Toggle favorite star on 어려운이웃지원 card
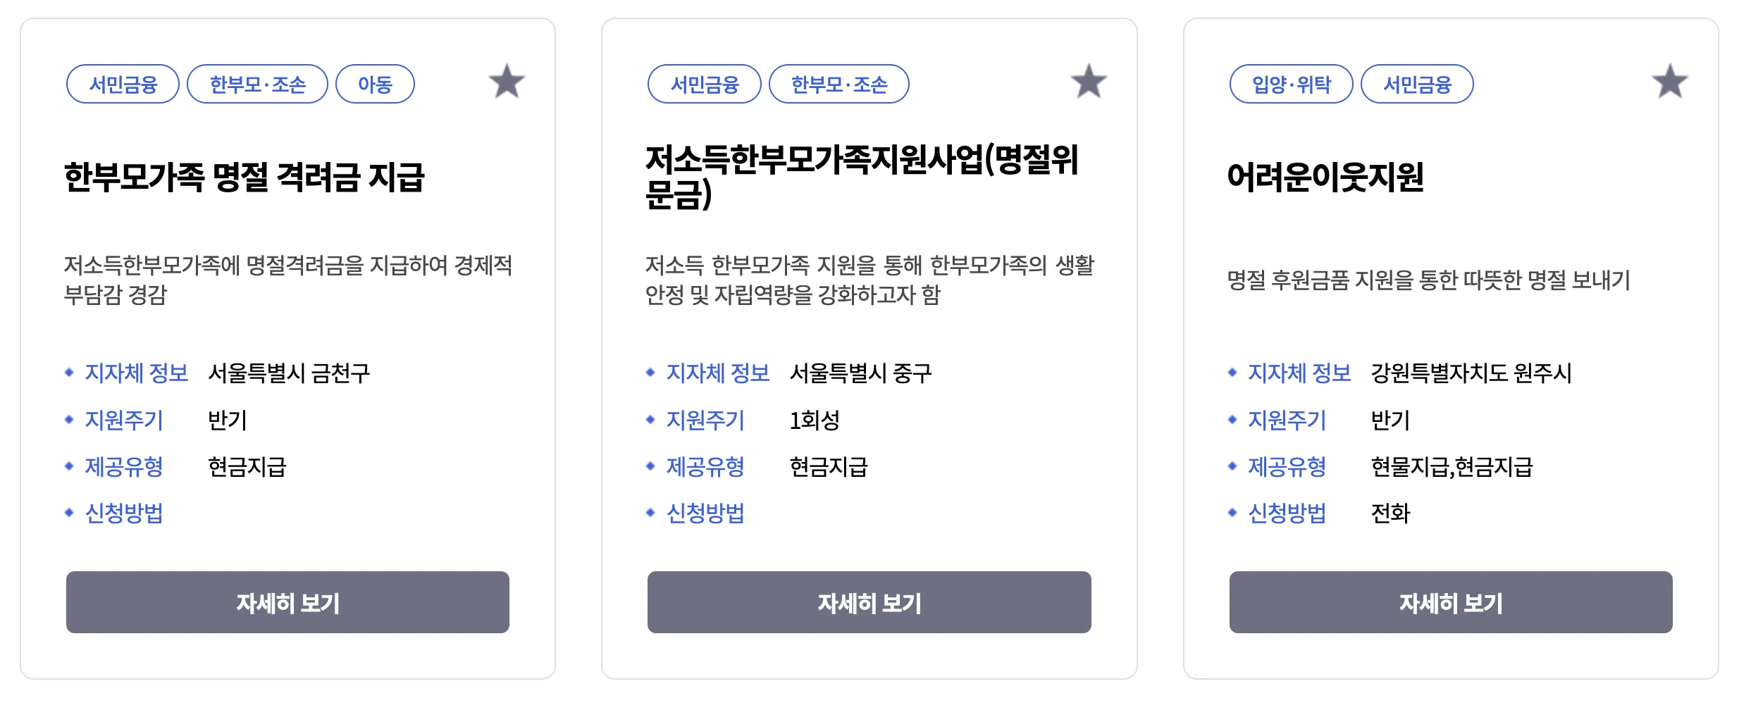 coord(1670,82)
